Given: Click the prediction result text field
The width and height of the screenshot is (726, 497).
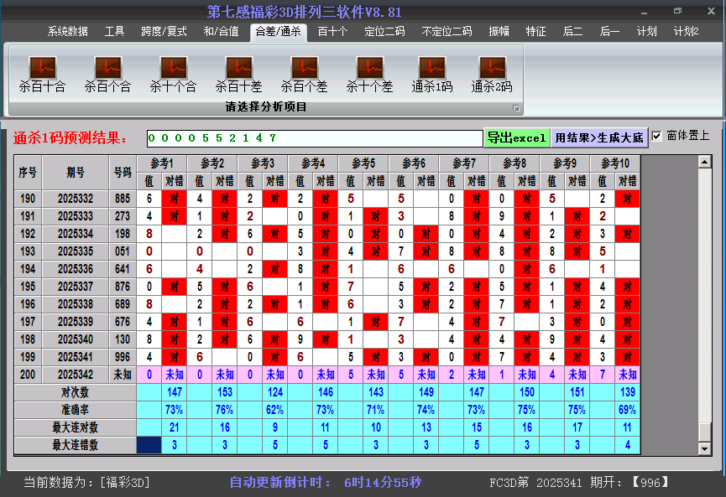Looking at the screenshot, I should tap(315, 137).
